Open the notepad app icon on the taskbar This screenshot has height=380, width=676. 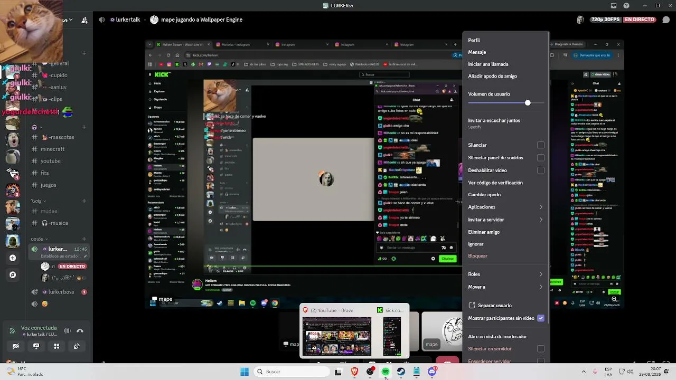coord(417,372)
